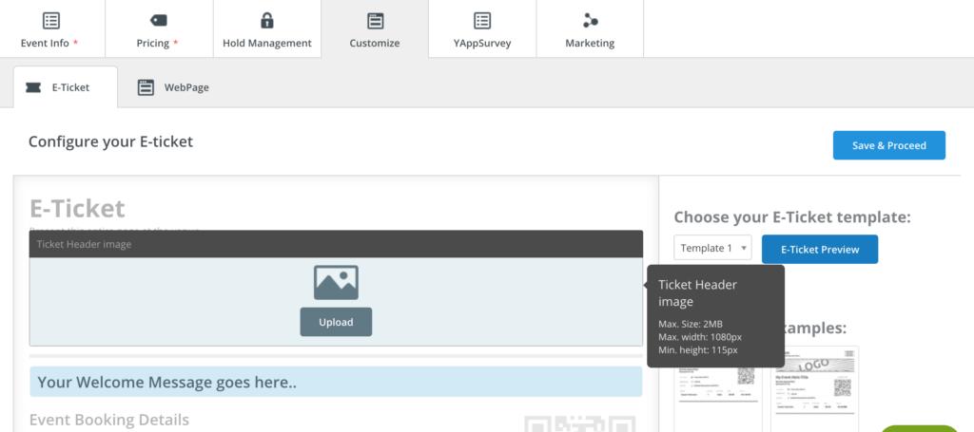Open the Hold Management tab
This screenshot has height=432, width=974.
click(267, 28)
